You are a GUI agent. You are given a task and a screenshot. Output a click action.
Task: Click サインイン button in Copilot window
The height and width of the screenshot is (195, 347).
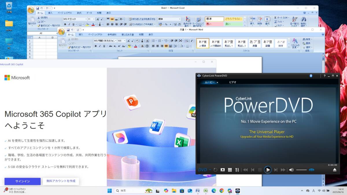(x=23, y=181)
